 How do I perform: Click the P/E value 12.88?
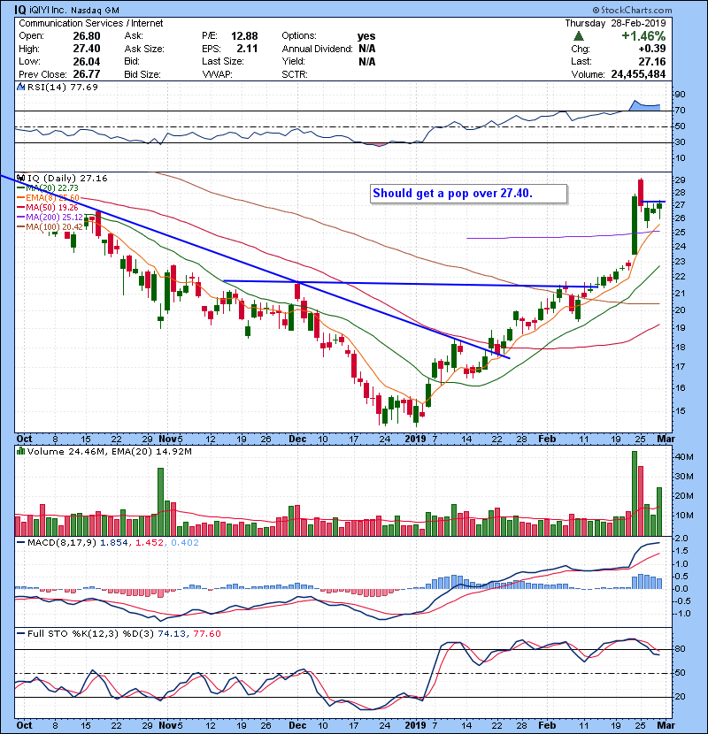click(244, 36)
